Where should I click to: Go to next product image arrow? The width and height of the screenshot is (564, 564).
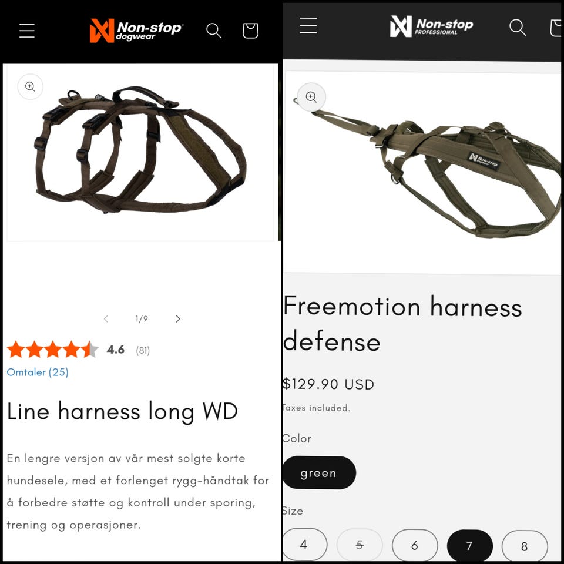[x=177, y=318]
